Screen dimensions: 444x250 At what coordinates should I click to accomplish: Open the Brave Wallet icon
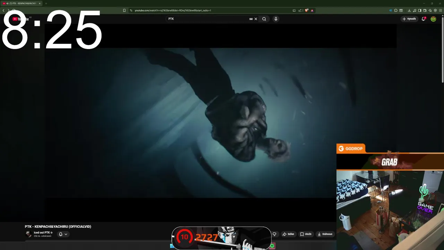pos(425,10)
